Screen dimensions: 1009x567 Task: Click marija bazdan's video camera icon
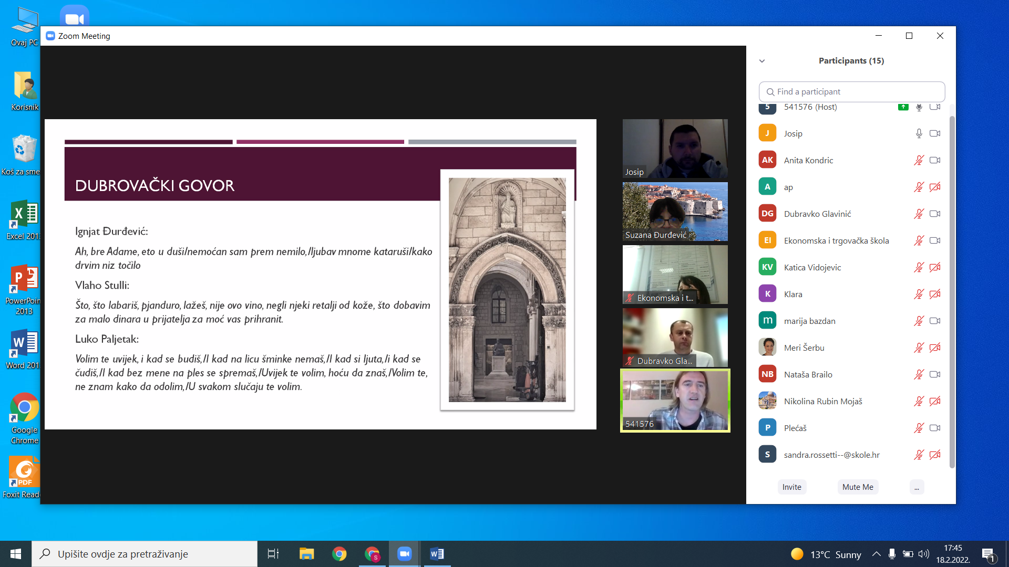pyautogui.click(x=935, y=321)
